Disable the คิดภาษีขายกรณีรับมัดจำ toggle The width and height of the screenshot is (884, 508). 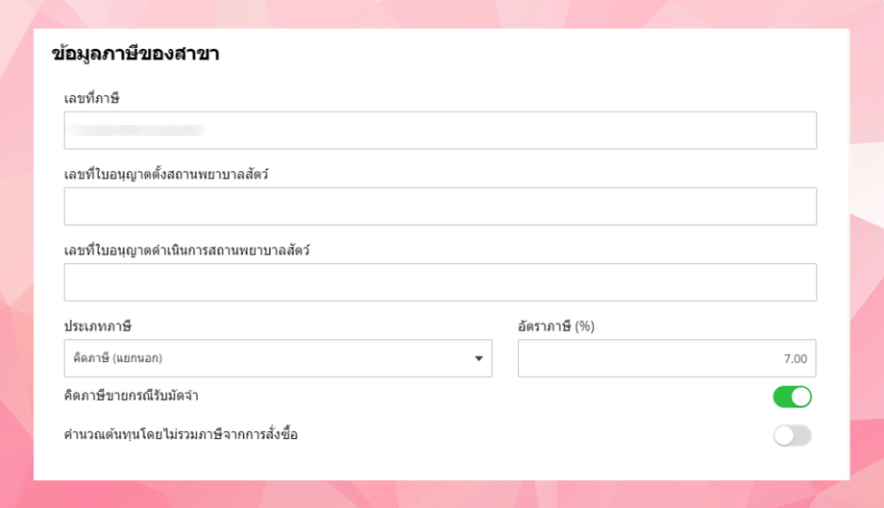coord(792,397)
